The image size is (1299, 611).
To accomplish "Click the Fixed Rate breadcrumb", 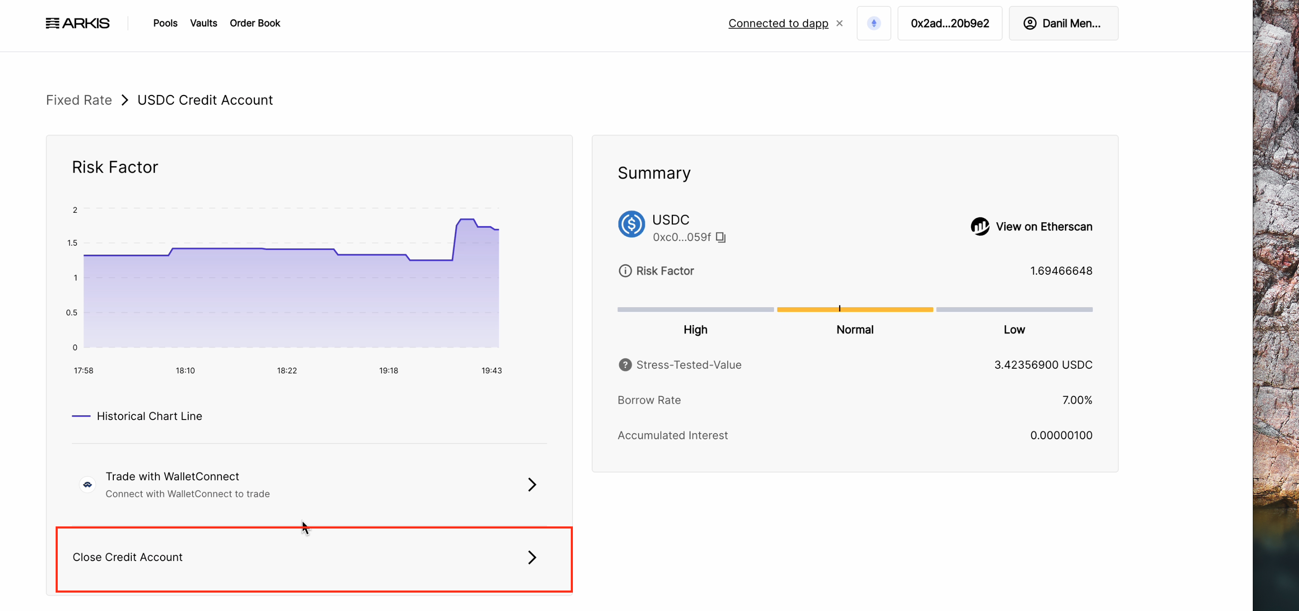I will (x=79, y=100).
